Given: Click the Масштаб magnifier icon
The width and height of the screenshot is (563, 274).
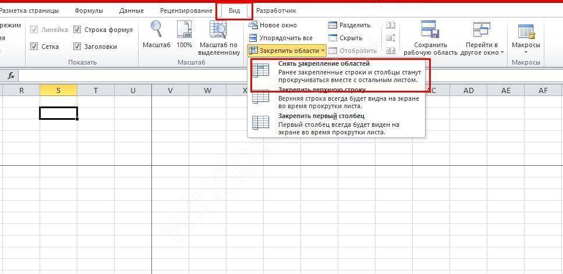Looking at the screenshot, I should click(x=156, y=30).
